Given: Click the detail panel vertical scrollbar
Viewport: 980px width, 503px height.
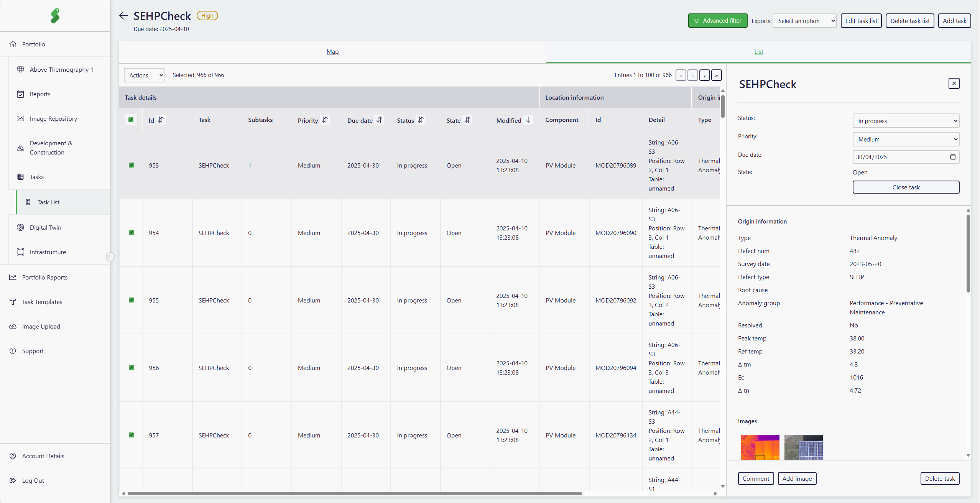Looking at the screenshot, I should tap(968, 253).
